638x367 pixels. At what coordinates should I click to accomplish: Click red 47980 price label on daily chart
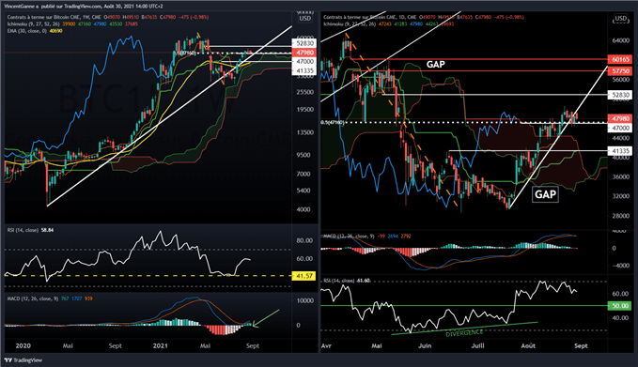click(x=620, y=118)
